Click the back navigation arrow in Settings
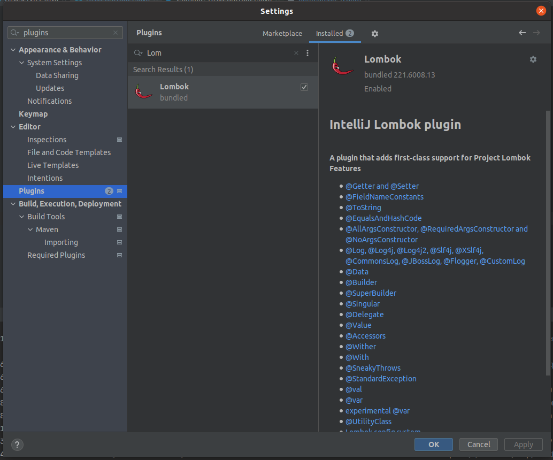 tap(522, 33)
